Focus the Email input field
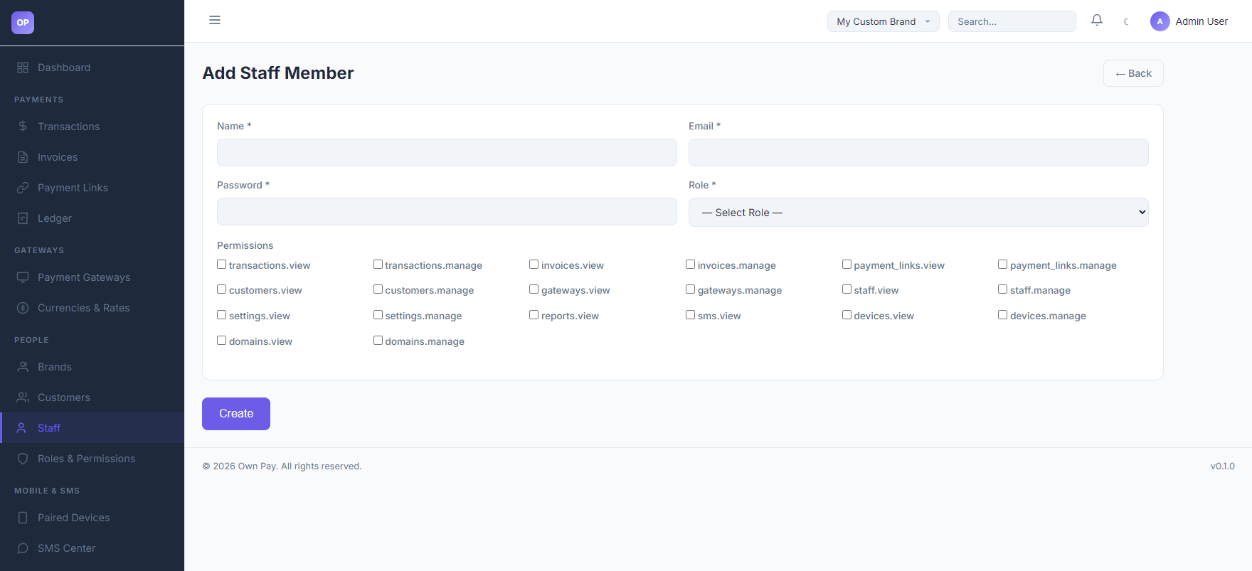 point(918,152)
